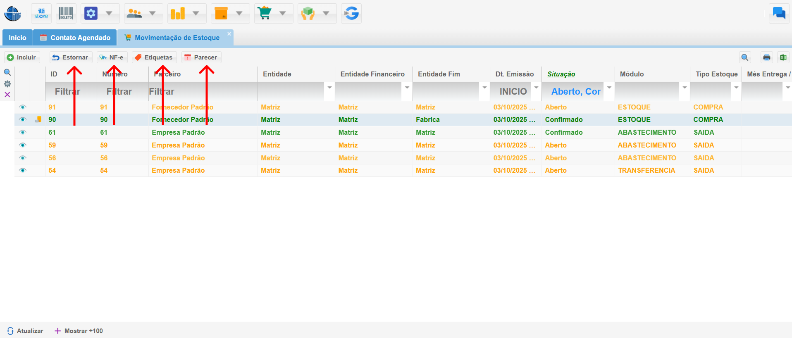
Task: Expand the shopping cart menu dropdown arrow
Action: 283,14
